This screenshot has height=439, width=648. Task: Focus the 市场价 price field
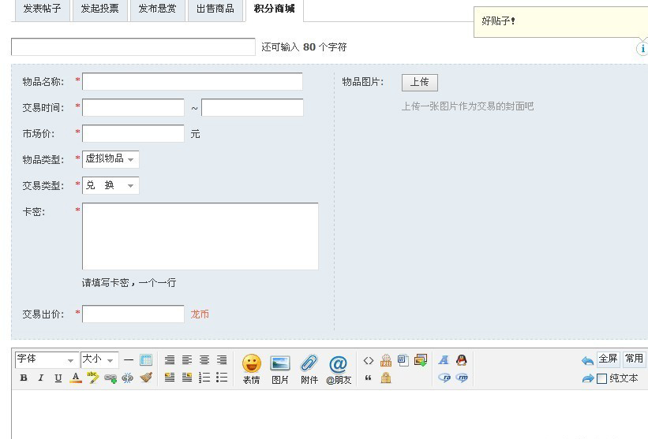point(133,133)
